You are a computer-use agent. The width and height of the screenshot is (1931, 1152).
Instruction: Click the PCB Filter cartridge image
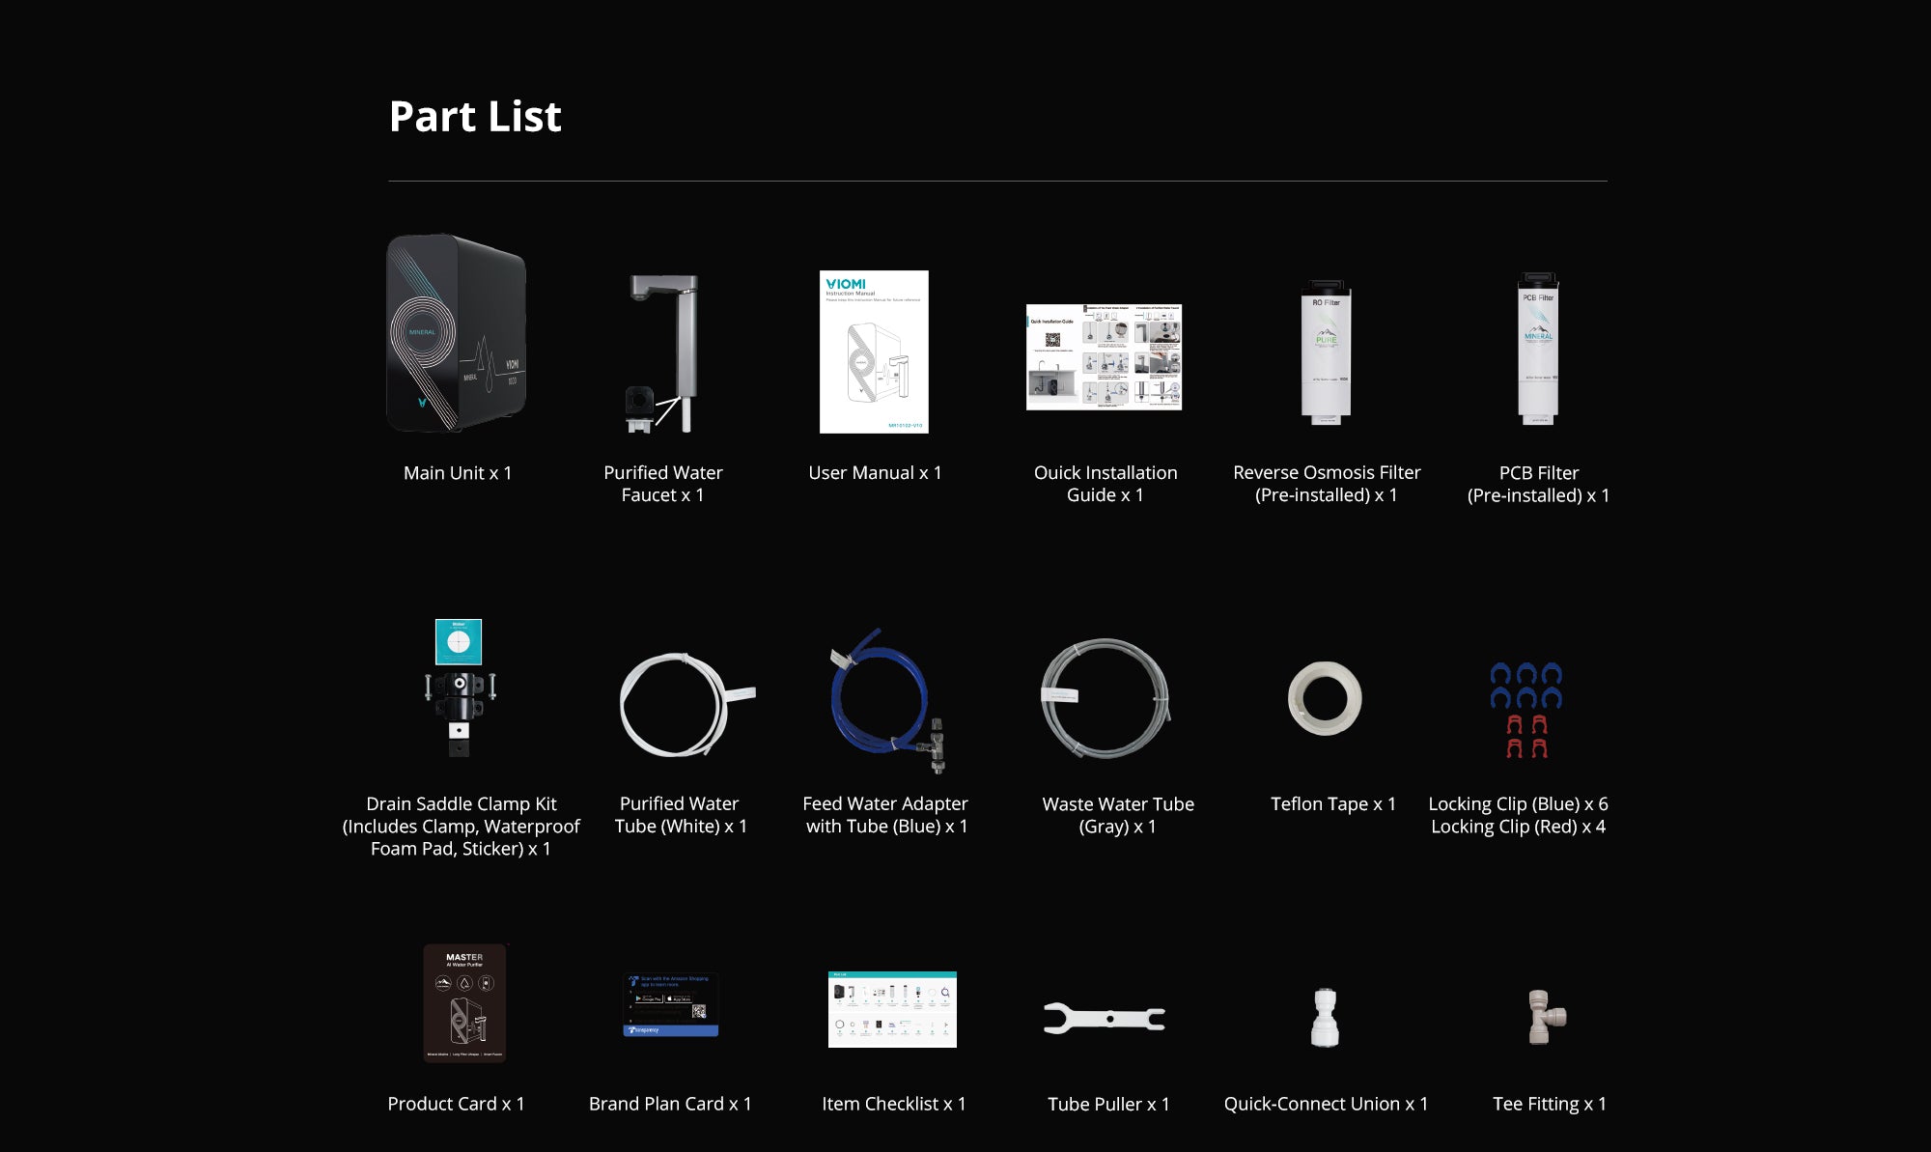click(x=1538, y=350)
